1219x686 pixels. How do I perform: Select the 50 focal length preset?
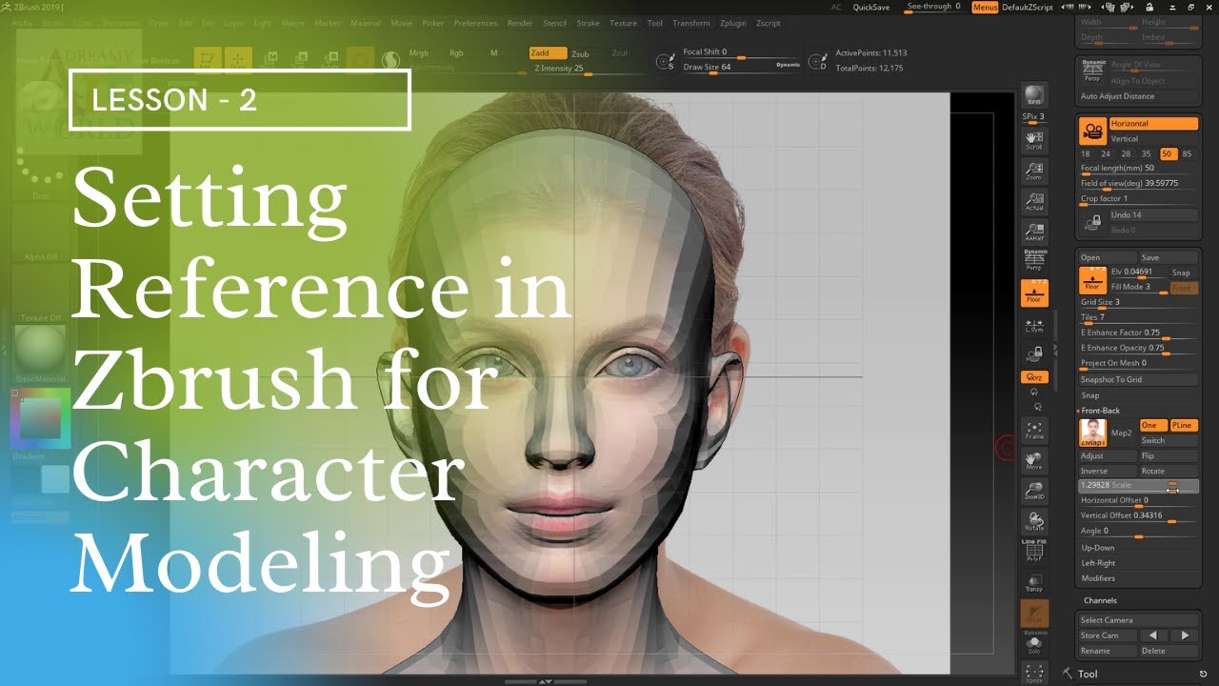[1168, 153]
